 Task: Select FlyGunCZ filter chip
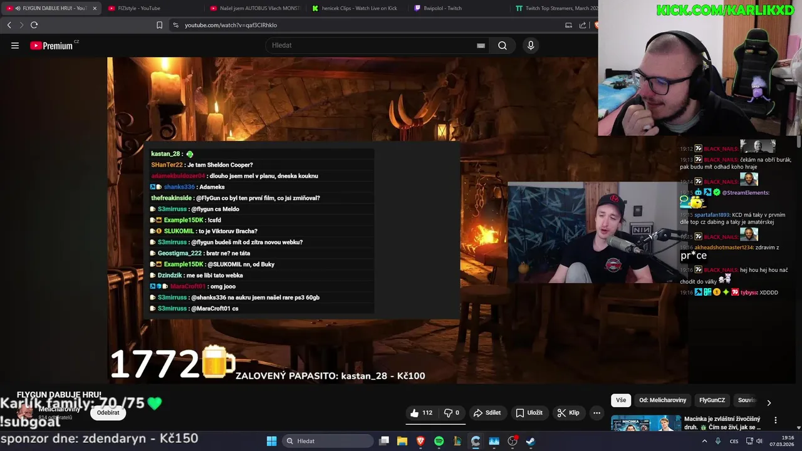(x=712, y=400)
